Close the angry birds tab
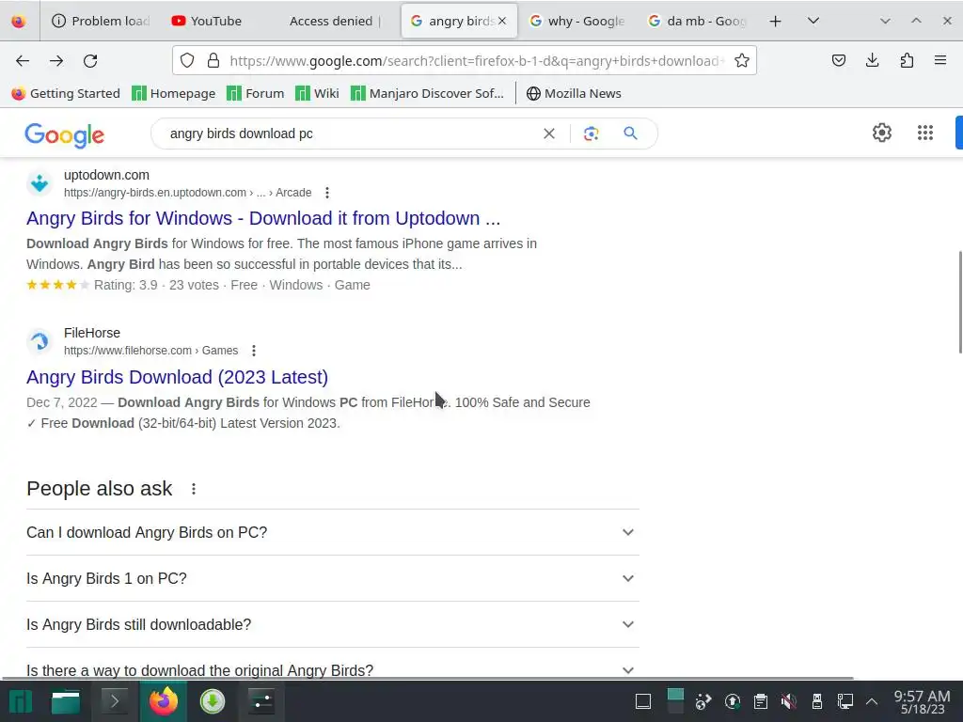This screenshot has height=722, width=963. (x=502, y=21)
